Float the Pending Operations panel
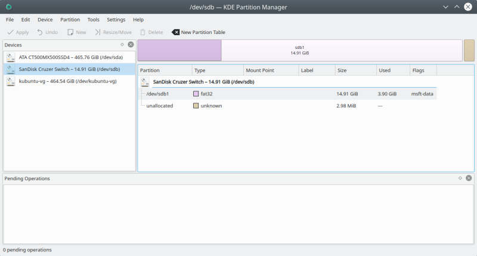Screen dimensions: 477x256 [x=460, y=178]
